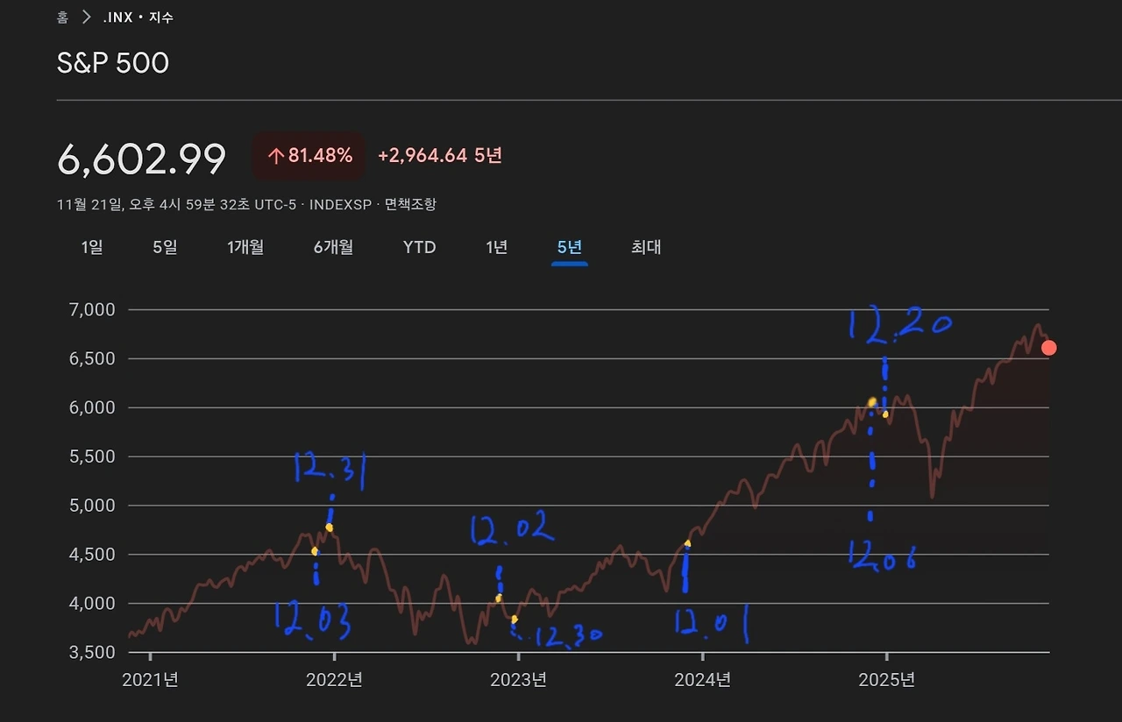Click the 2022년 x-axis label

click(334, 679)
